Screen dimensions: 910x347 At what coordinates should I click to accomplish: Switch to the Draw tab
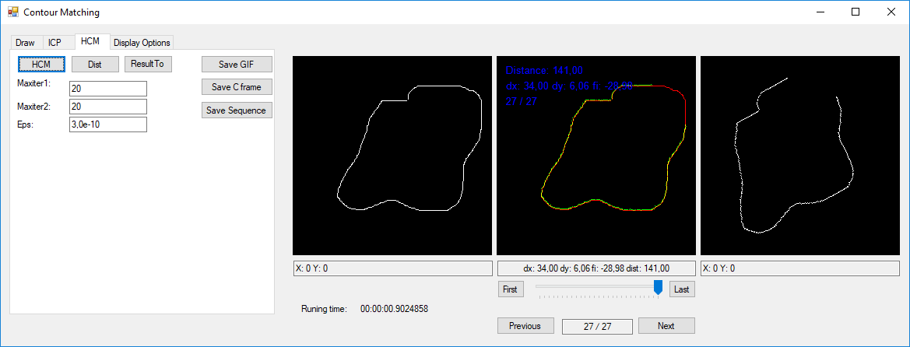click(x=25, y=43)
